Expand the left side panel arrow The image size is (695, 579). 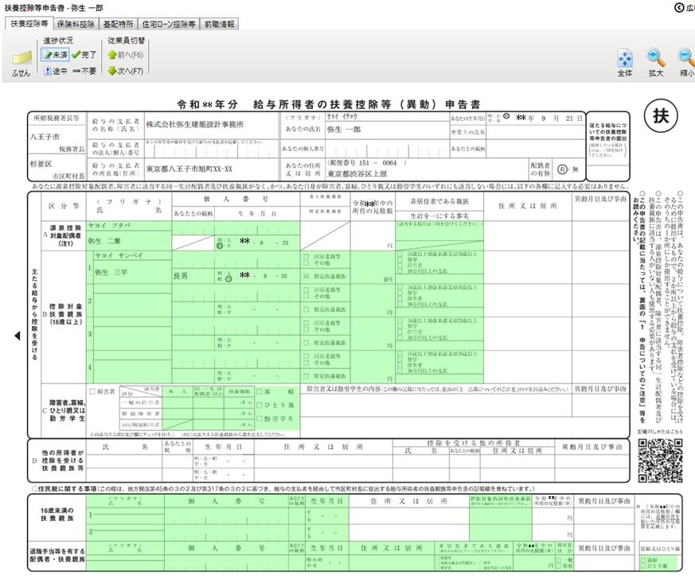pos(17,336)
